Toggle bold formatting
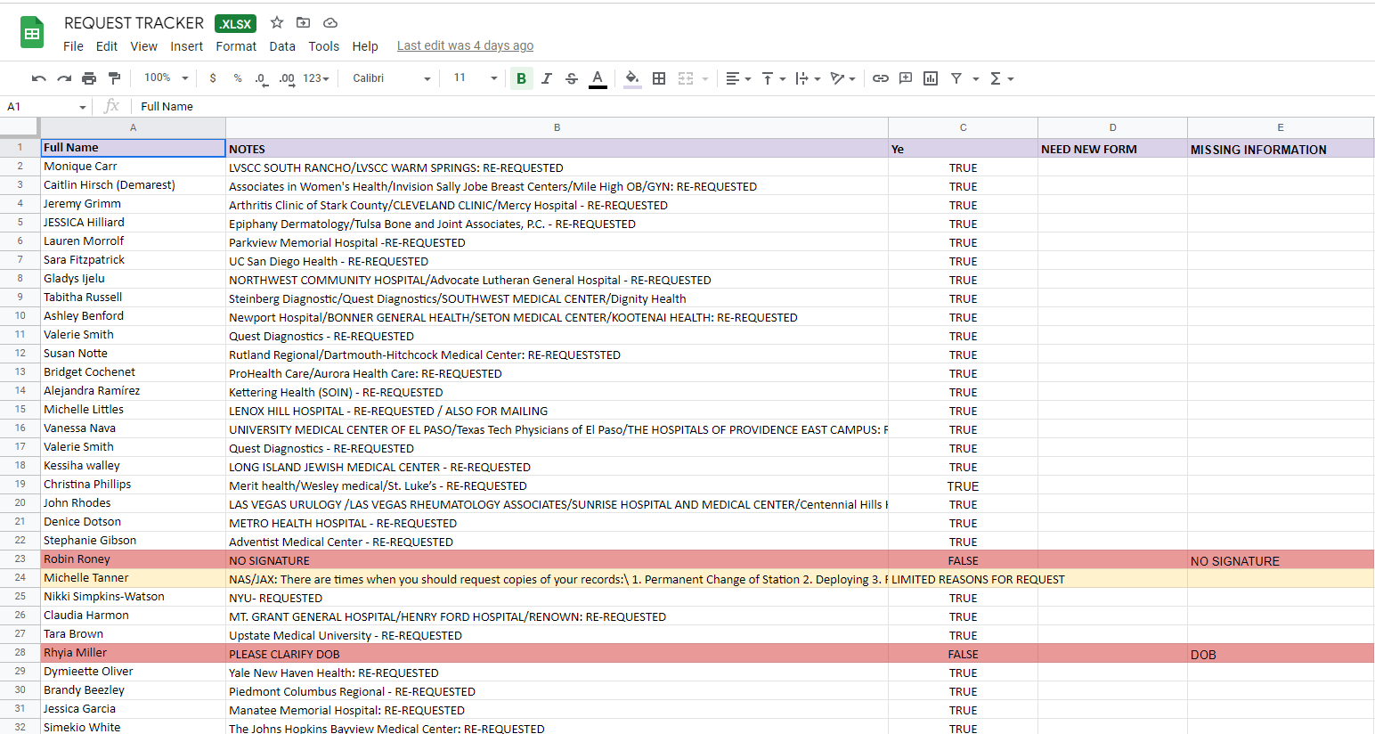Viewport: 1375px width, 734px height. [521, 78]
